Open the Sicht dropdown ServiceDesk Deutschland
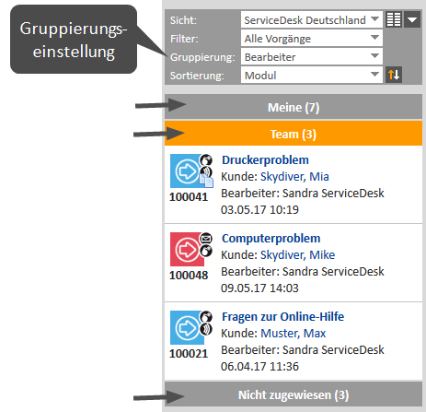 point(312,20)
